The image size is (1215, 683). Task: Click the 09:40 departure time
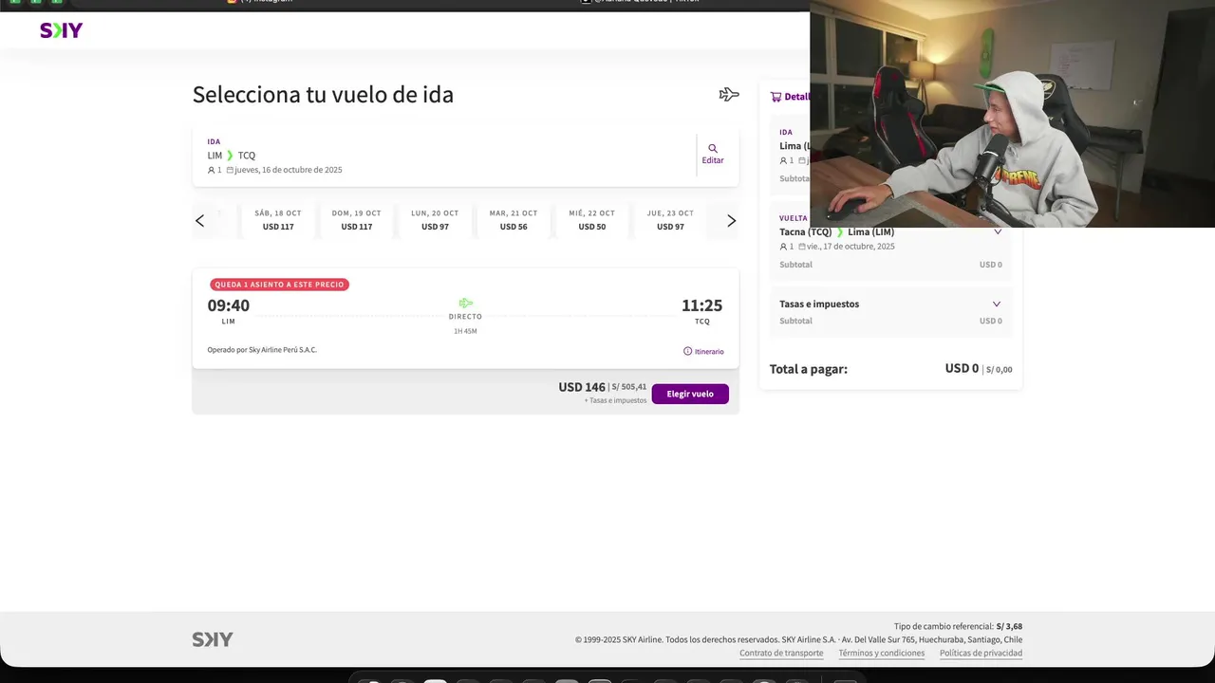pyautogui.click(x=229, y=305)
